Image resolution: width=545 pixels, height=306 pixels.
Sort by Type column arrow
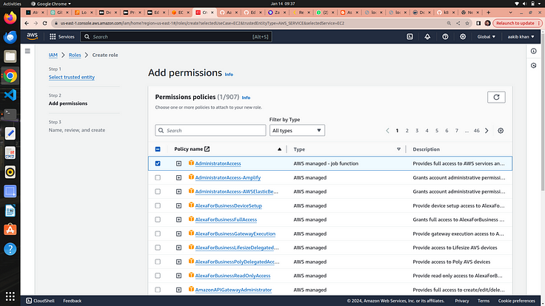398,149
